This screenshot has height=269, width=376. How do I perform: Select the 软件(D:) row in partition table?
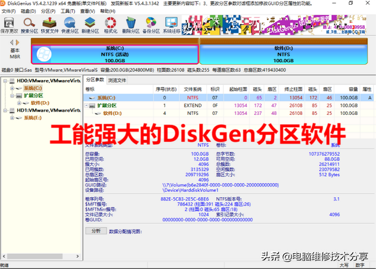click(x=229, y=113)
